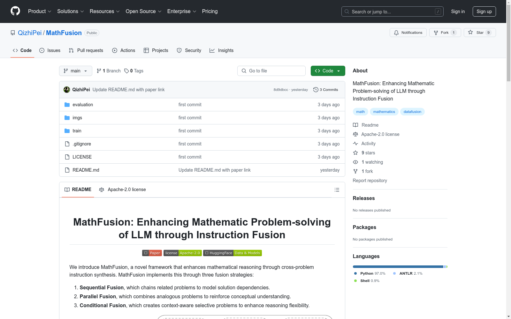Open commit 8d9dbcc link
Screen dimensions: 511x319
[x=281, y=90]
